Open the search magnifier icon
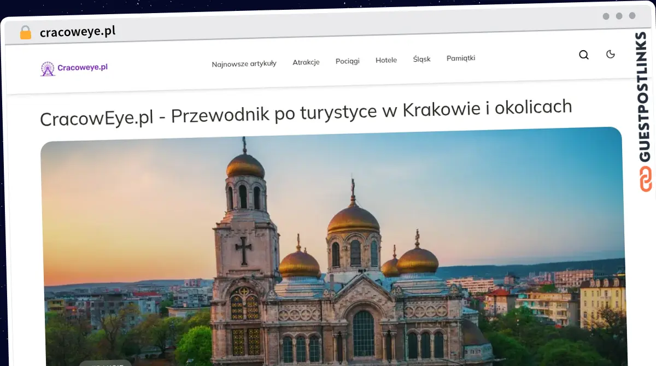This screenshot has width=656, height=366. click(584, 55)
